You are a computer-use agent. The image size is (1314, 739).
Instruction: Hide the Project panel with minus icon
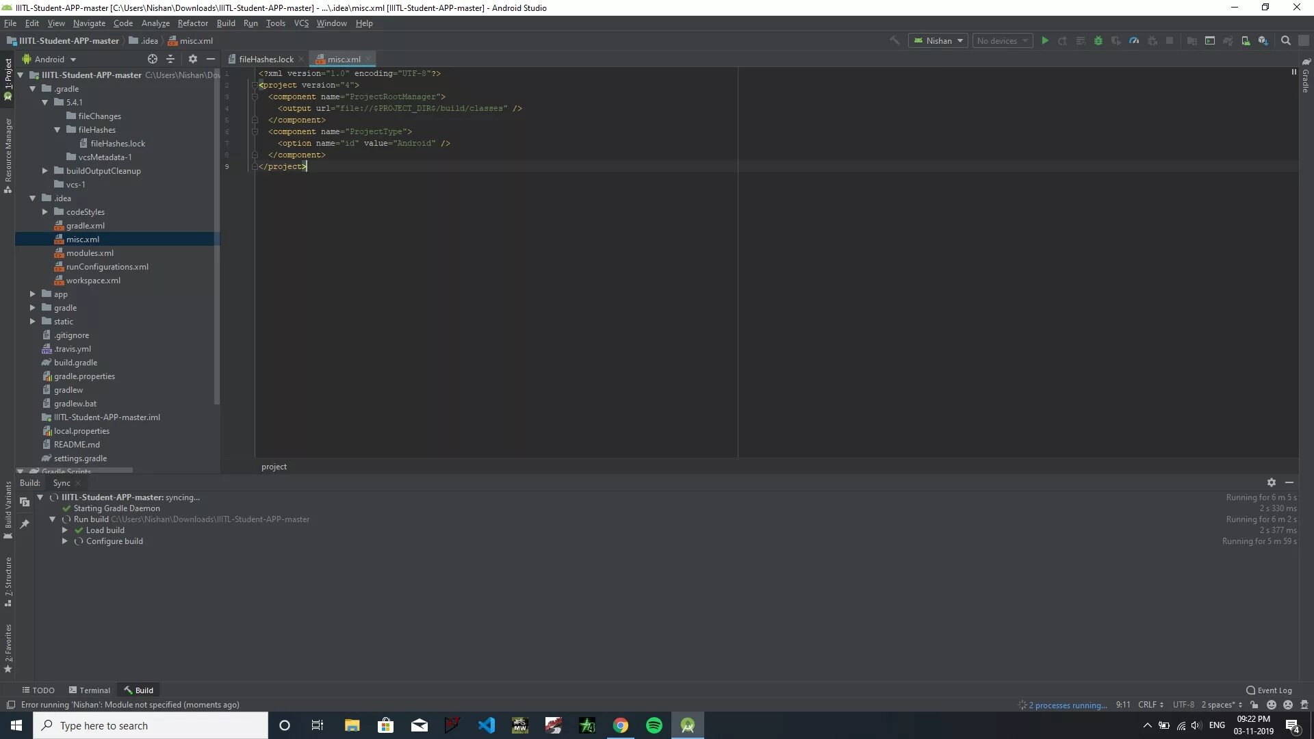point(211,60)
